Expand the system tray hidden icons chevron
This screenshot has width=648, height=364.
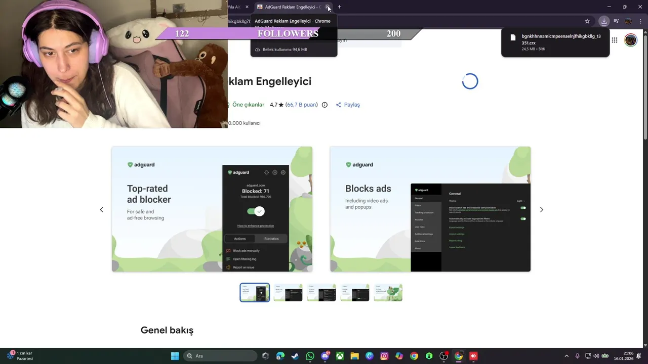566,356
